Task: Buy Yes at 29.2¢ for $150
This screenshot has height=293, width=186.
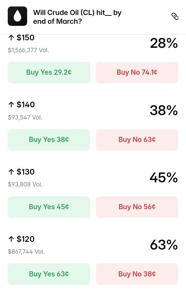Action: pyautogui.click(x=49, y=72)
